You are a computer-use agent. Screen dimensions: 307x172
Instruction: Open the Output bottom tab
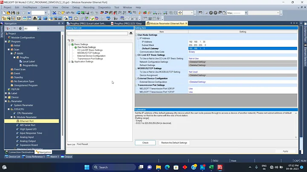coord(67,157)
